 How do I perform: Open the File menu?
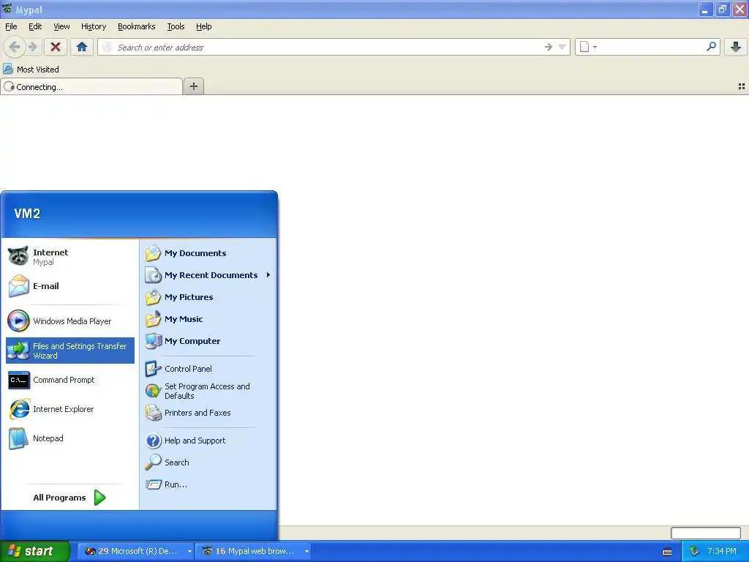[11, 26]
